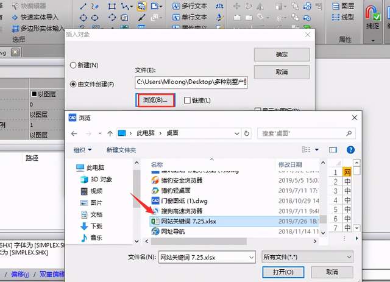Refresh the Desktop folder listing
390x282 pixels.
click(x=246, y=133)
